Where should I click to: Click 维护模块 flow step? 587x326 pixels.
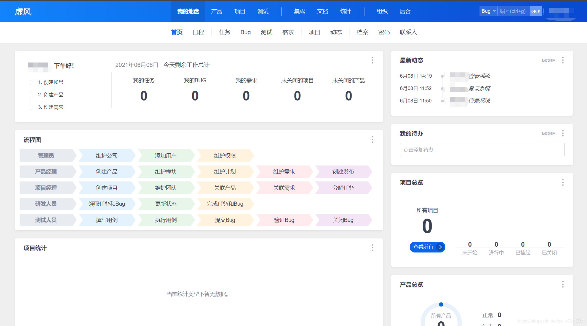[x=166, y=172]
